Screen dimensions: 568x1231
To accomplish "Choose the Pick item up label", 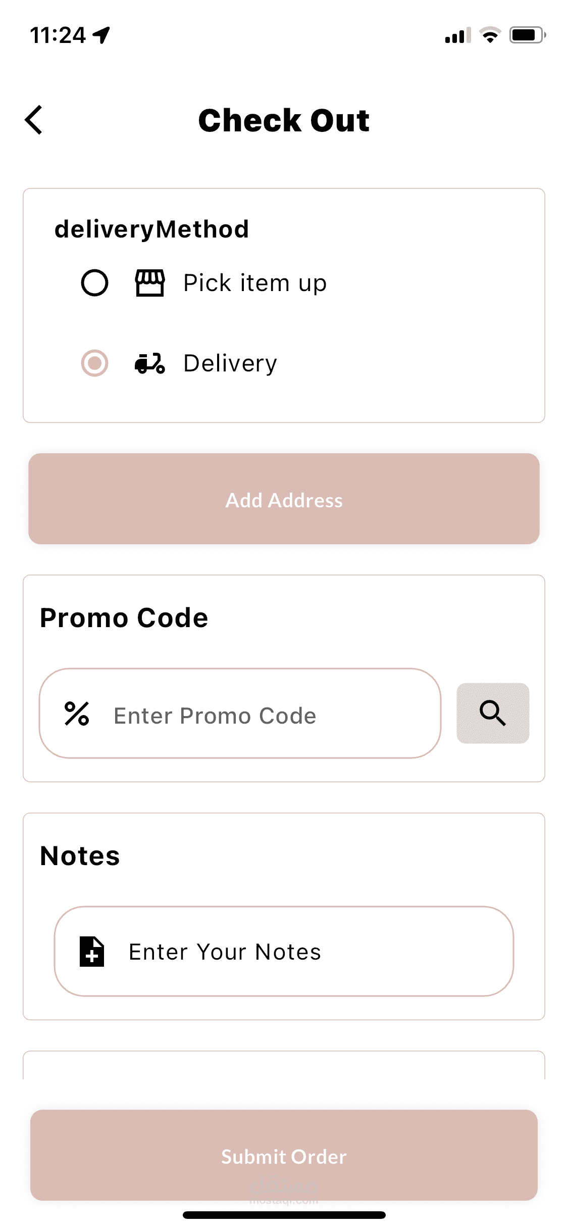I will [x=255, y=283].
